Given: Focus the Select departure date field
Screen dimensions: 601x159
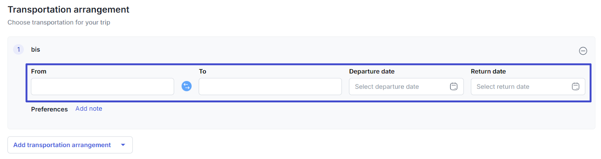Looking at the screenshot, I should point(406,86).
